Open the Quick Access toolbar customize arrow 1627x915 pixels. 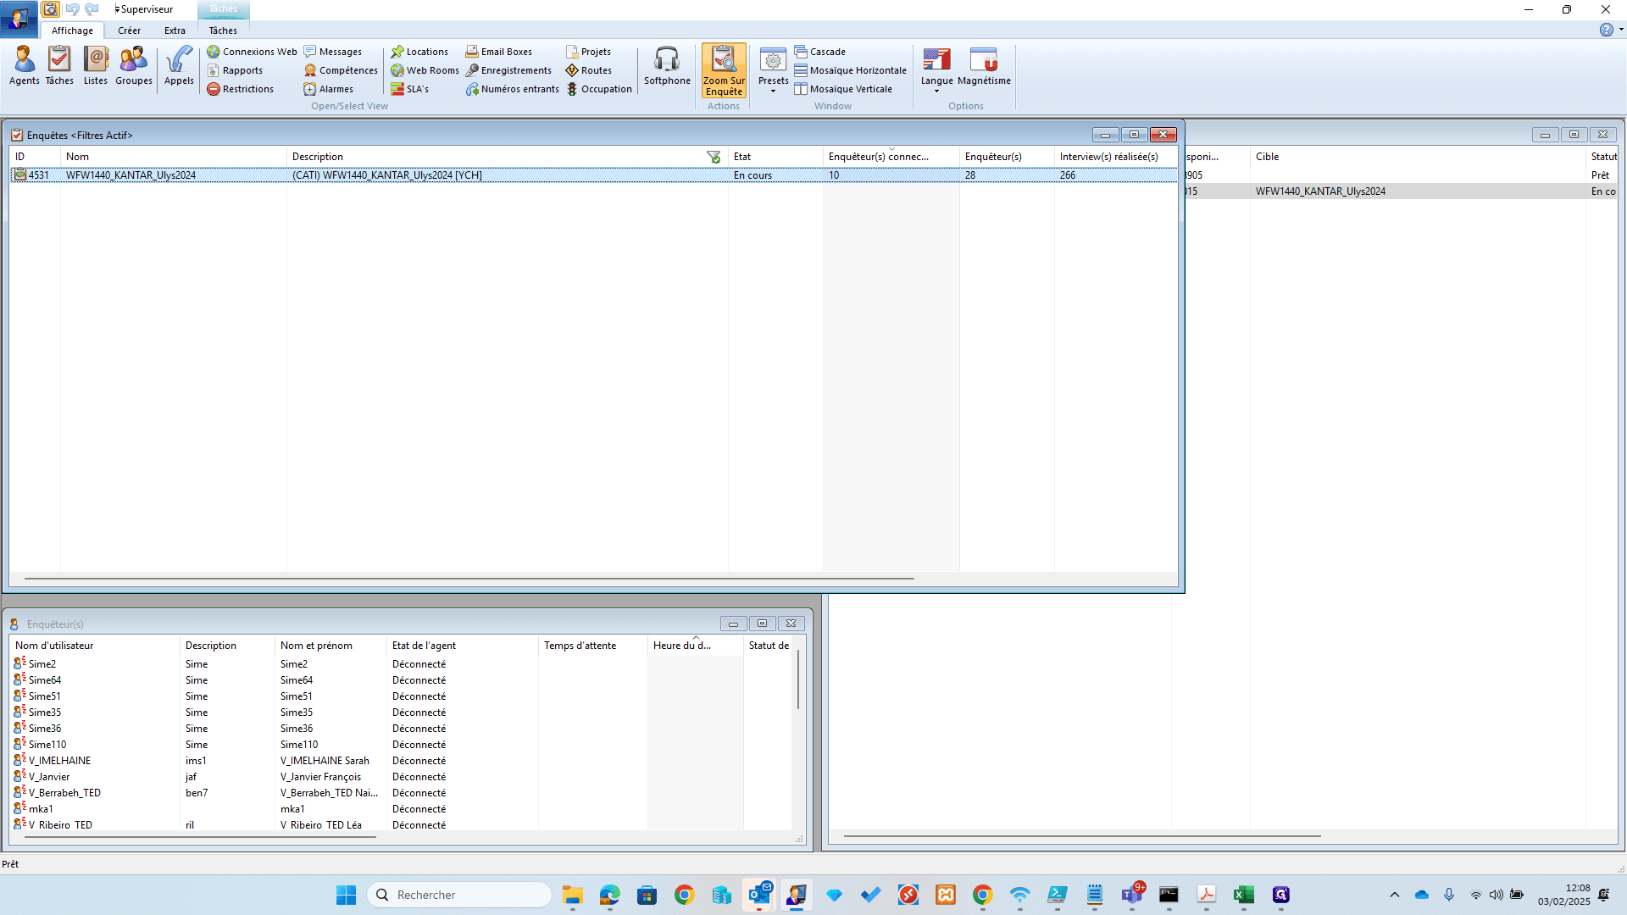point(117,9)
